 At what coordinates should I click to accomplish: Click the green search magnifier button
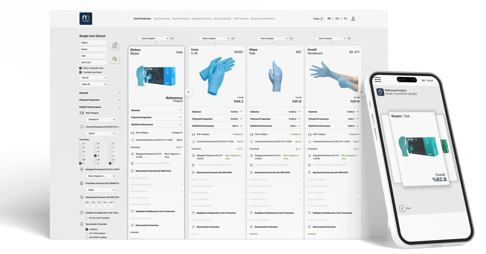(115, 59)
